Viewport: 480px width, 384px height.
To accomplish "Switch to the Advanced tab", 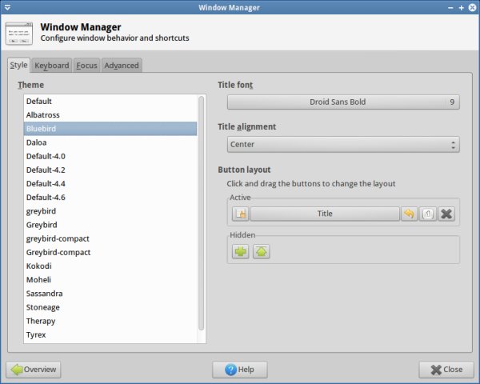I will click(122, 66).
